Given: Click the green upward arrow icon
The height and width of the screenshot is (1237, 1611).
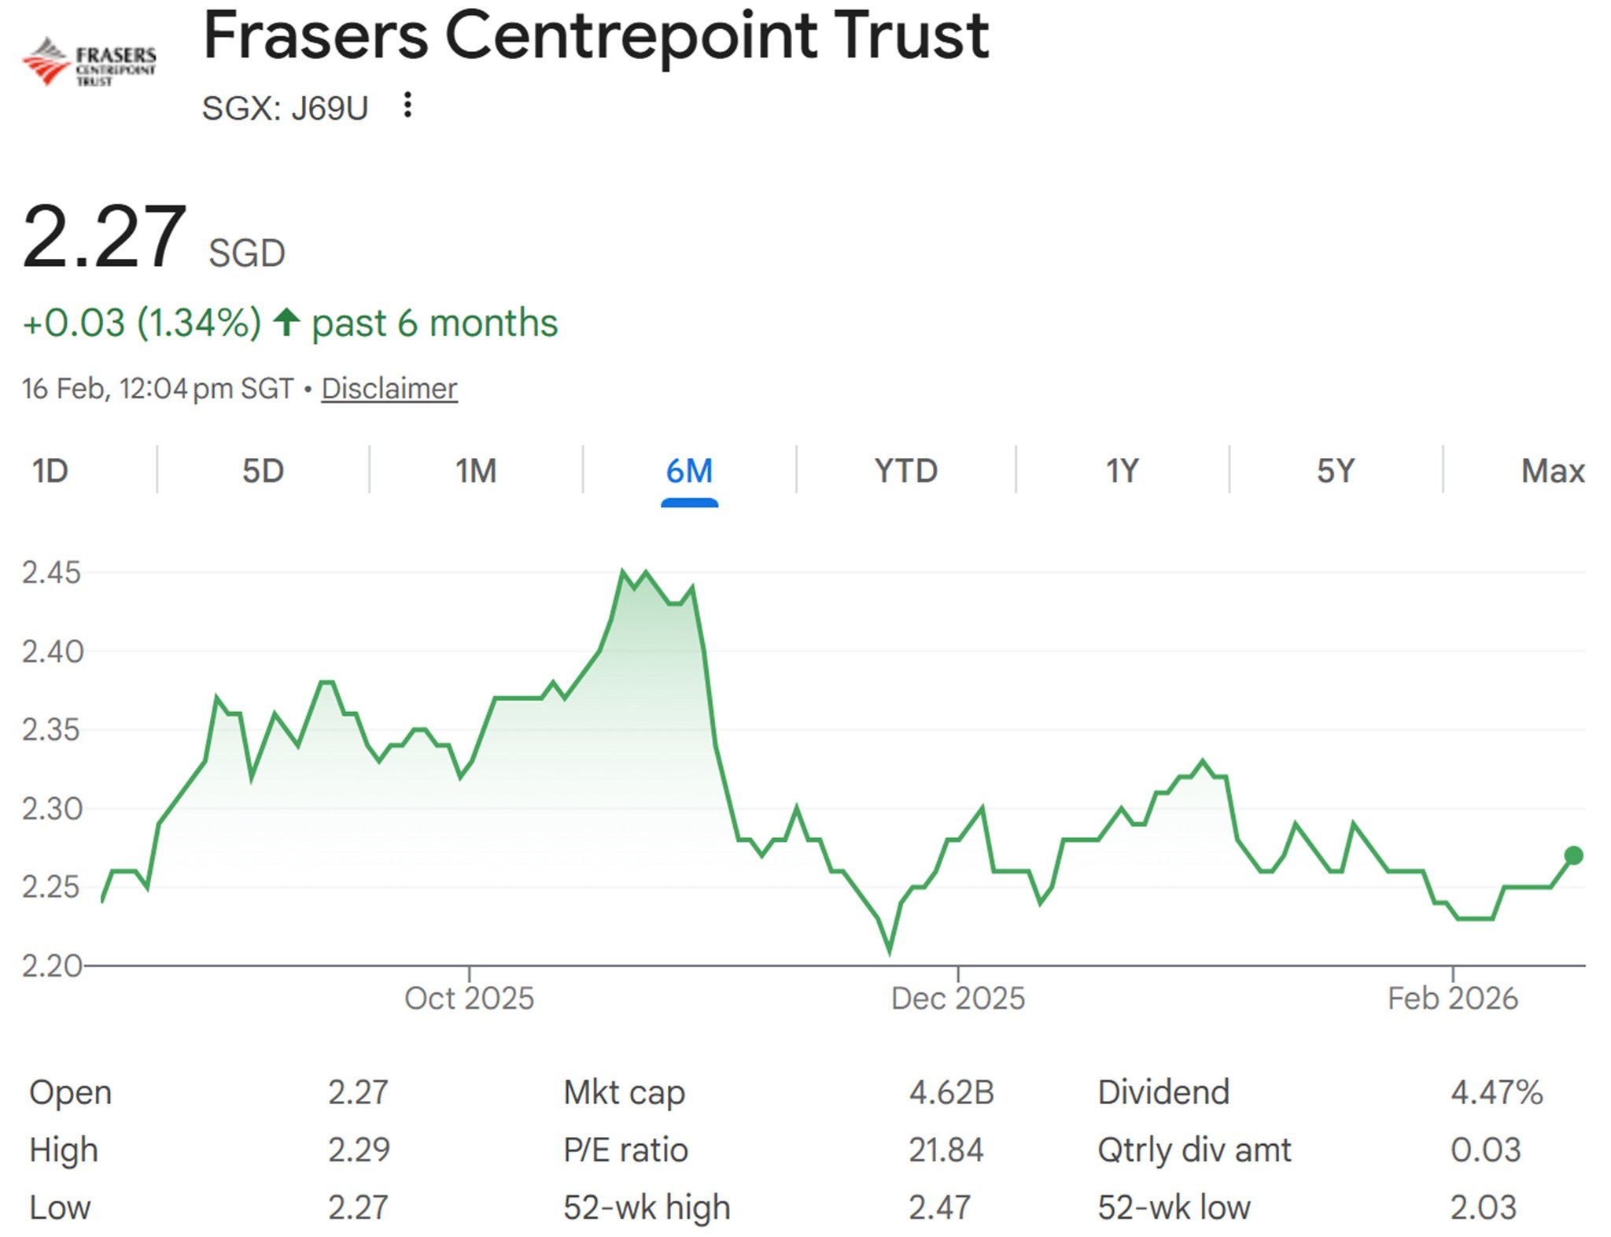Looking at the screenshot, I should pos(286,322).
